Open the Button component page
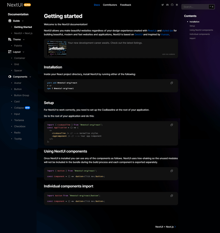This screenshot has width=220, height=233. click(18, 89)
